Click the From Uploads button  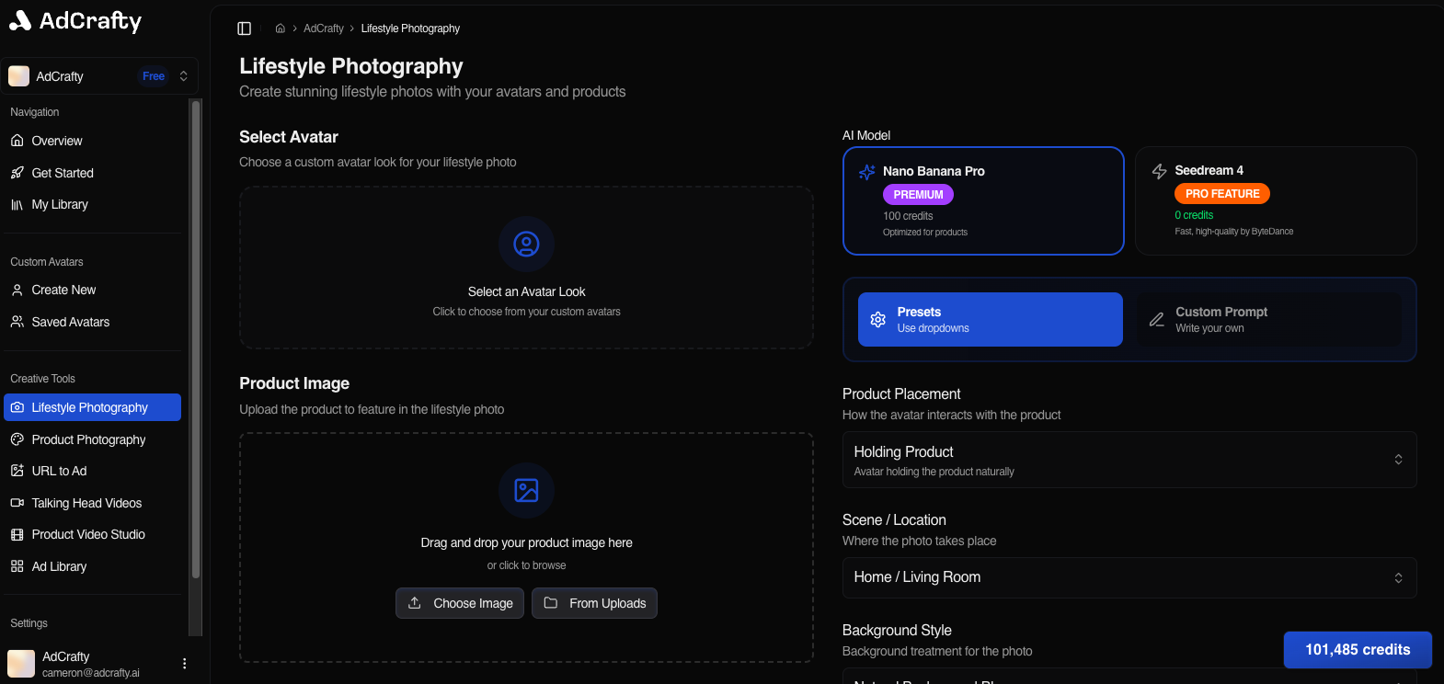pos(594,603)
